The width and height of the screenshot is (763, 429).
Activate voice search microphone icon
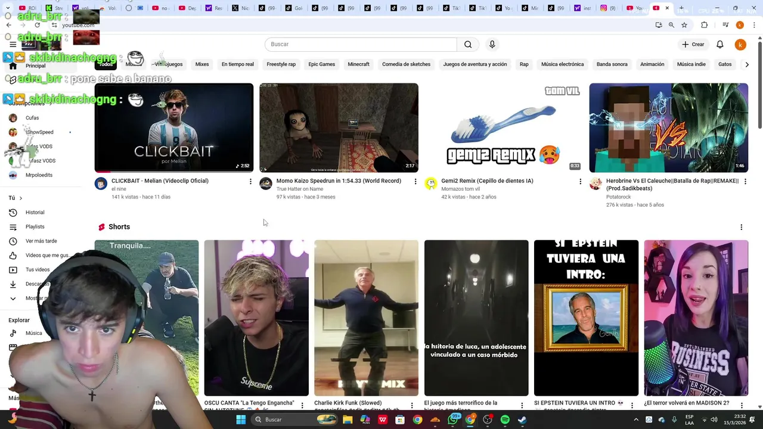click(x=492, y=44)
